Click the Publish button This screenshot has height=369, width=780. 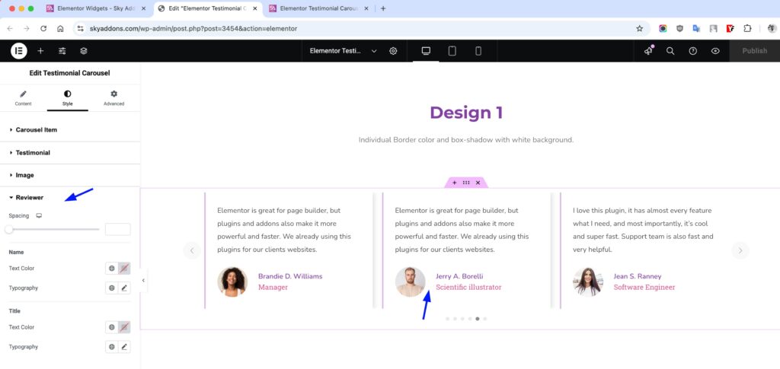(754, 51)
